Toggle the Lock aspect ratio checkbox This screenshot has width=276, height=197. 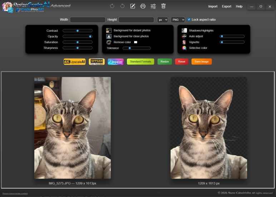(189, 20)
